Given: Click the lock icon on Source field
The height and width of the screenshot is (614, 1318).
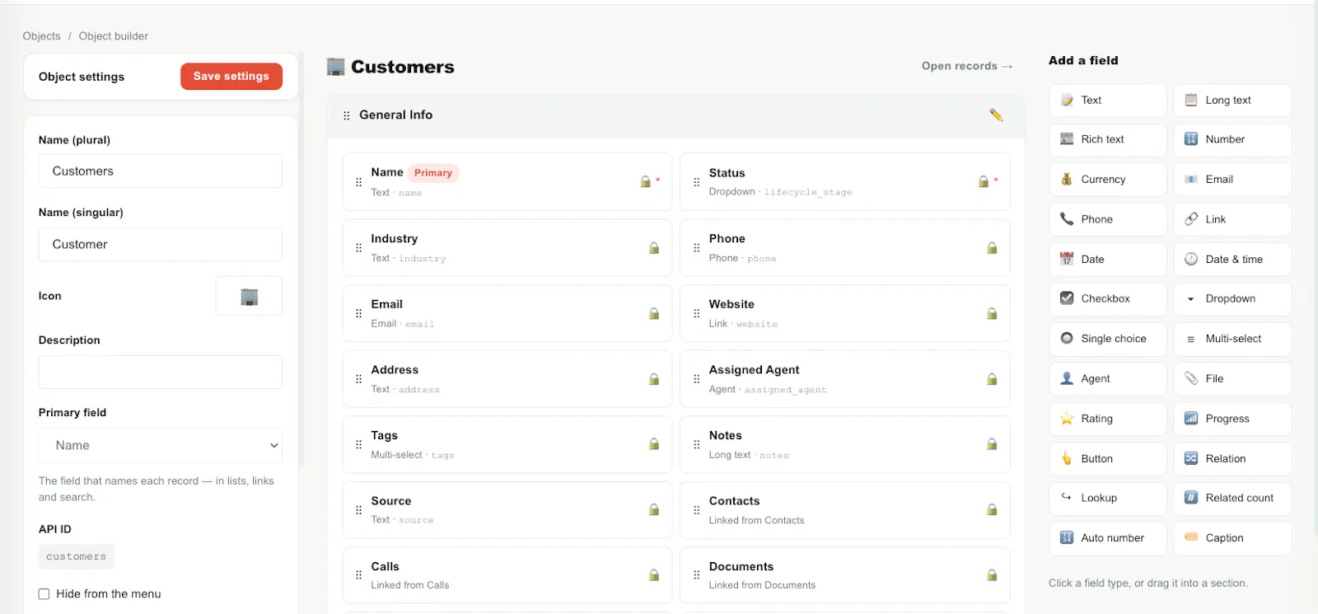Looking at the screenshot, I should 654,510.
